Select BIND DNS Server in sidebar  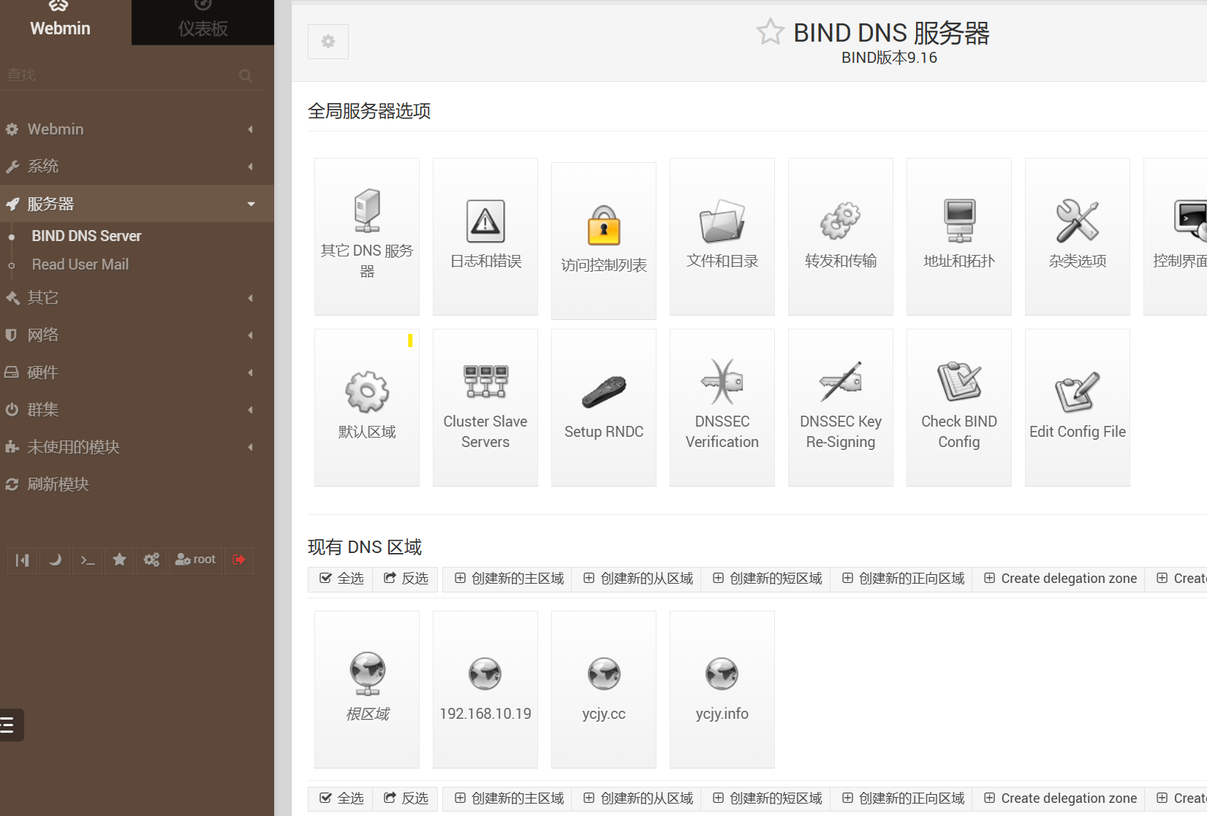tap(86, 236)
